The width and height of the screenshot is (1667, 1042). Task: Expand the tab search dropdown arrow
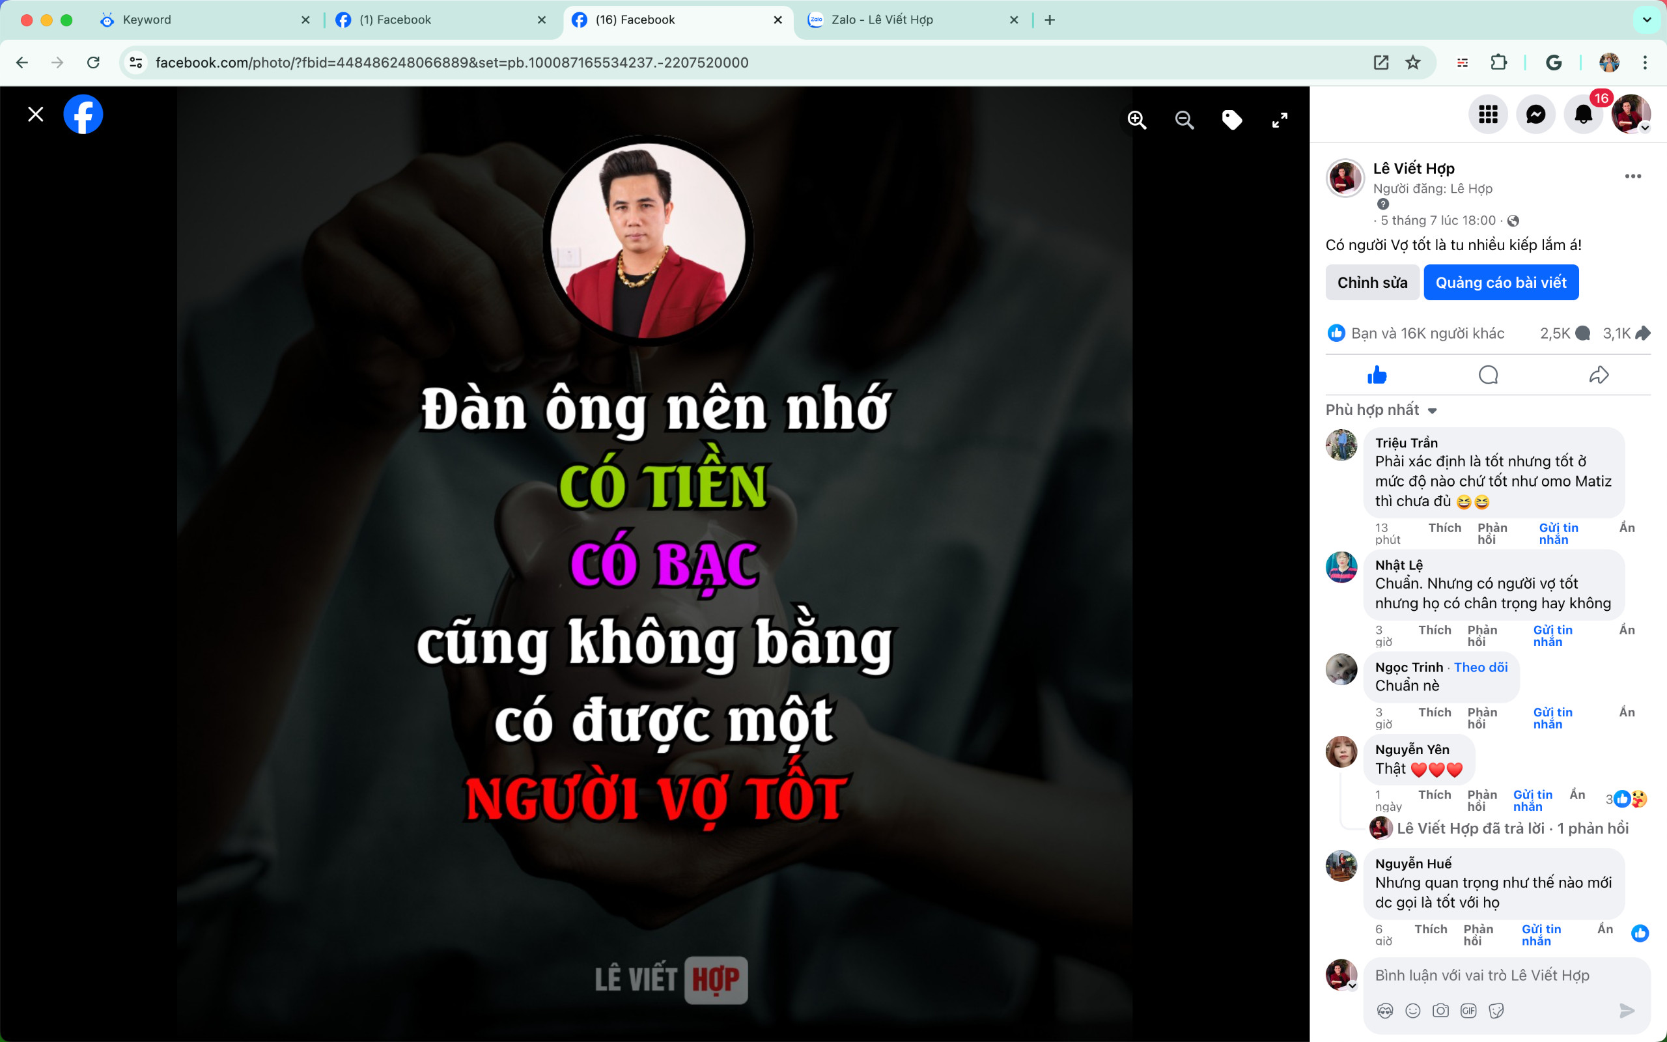coord(1646,20)
